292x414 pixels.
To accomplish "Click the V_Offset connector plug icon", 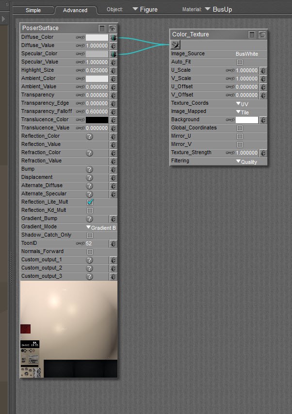I will (263, 95).
